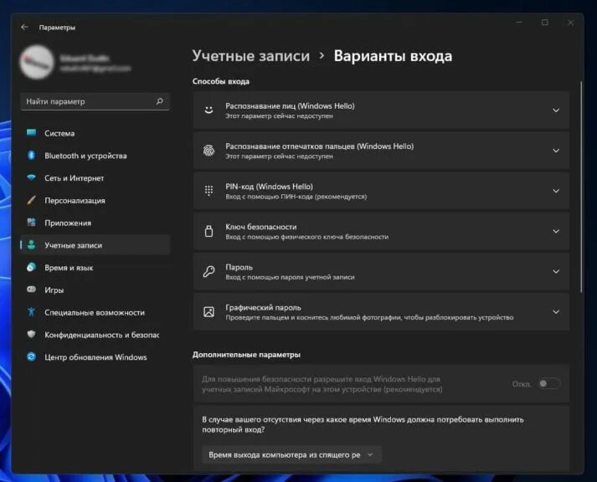Image resolution: width=597 pixels, height=482 pixels.
Task: Click Распознавание отпечатков пальцев title
Action: pos(320,146)
